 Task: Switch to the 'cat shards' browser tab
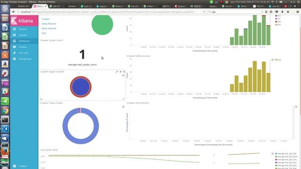(x=134, y=6)
